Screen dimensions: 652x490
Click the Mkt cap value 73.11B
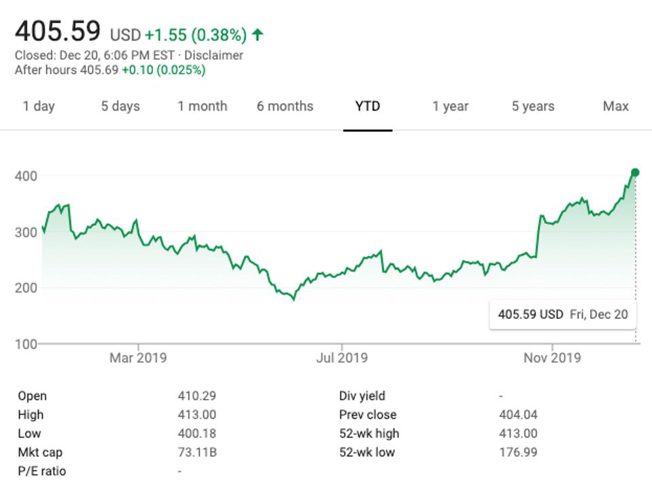[x=196, y=452]
